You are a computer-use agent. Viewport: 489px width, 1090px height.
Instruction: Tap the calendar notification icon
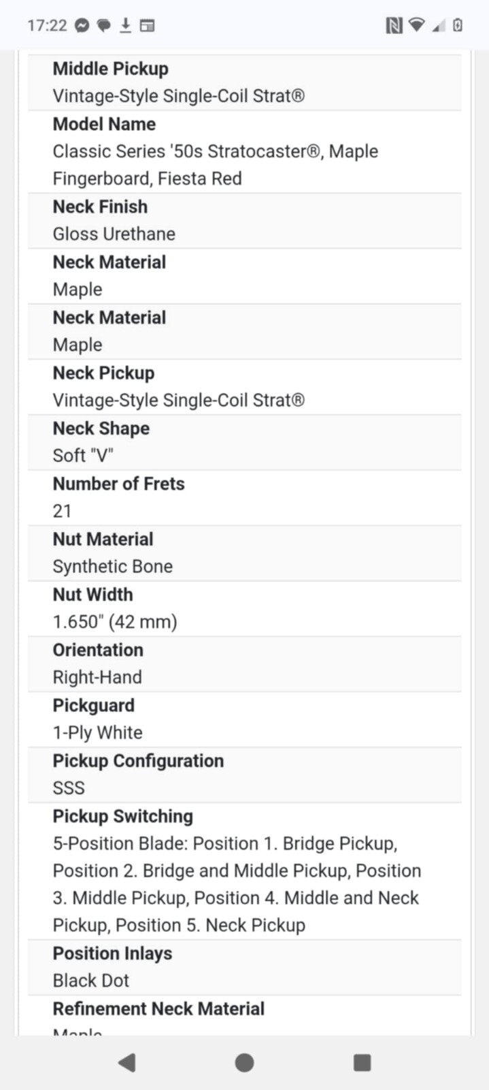[x=147, y=26]
